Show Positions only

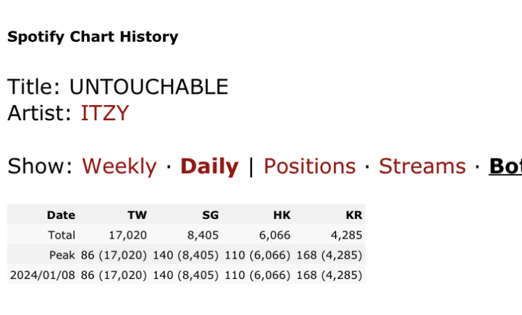[309, 166]
